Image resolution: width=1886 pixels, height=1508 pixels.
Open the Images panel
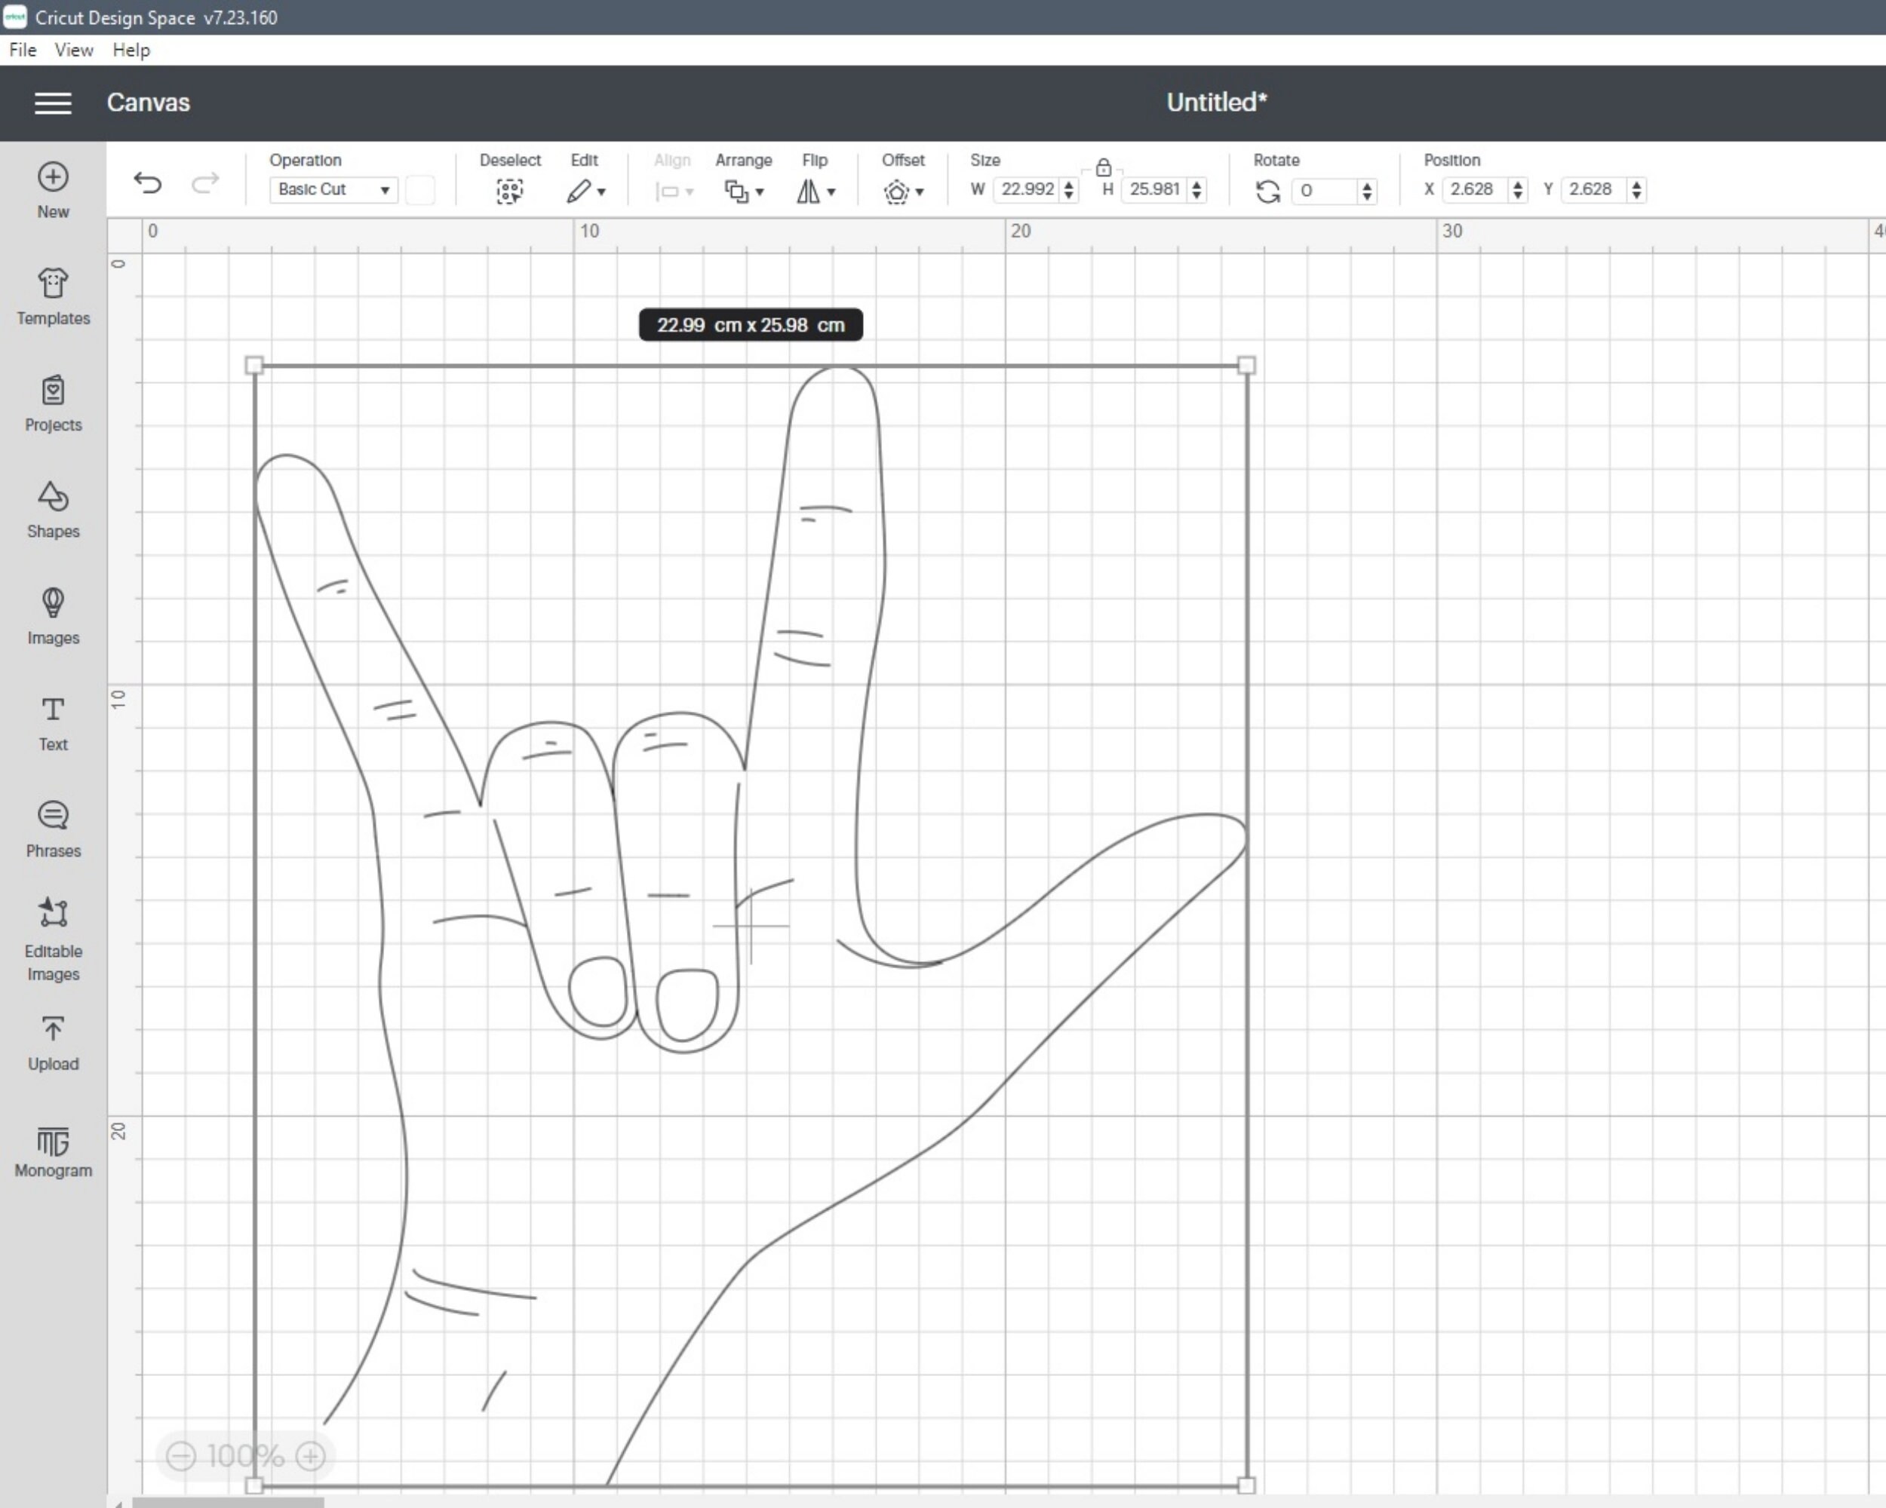pyautogui.click(x=53, y=616)
